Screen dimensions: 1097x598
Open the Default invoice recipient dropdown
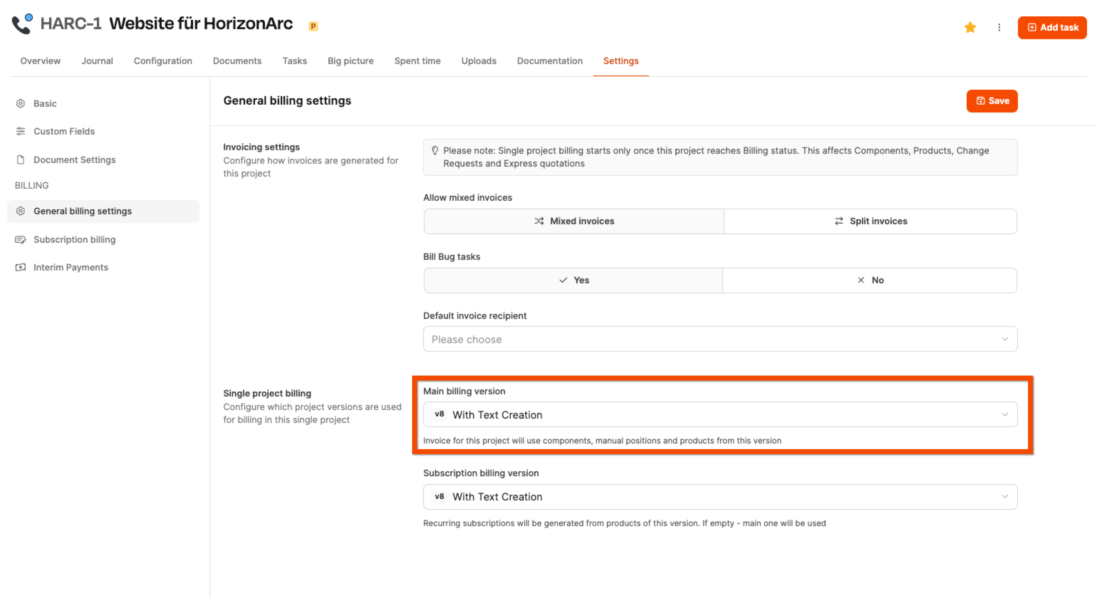720,339
